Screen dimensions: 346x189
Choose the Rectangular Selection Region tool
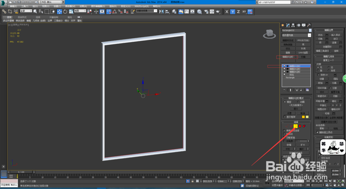click(x=47, y=11)
